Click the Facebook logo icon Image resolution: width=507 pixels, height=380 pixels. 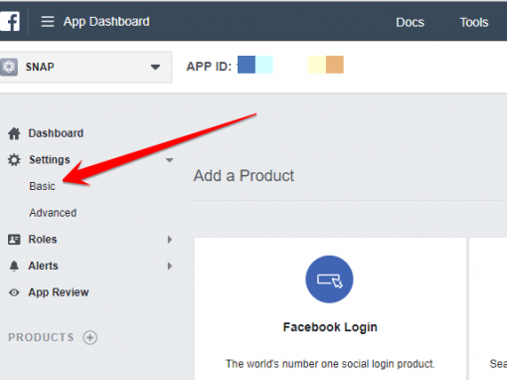tap(9, 21)
